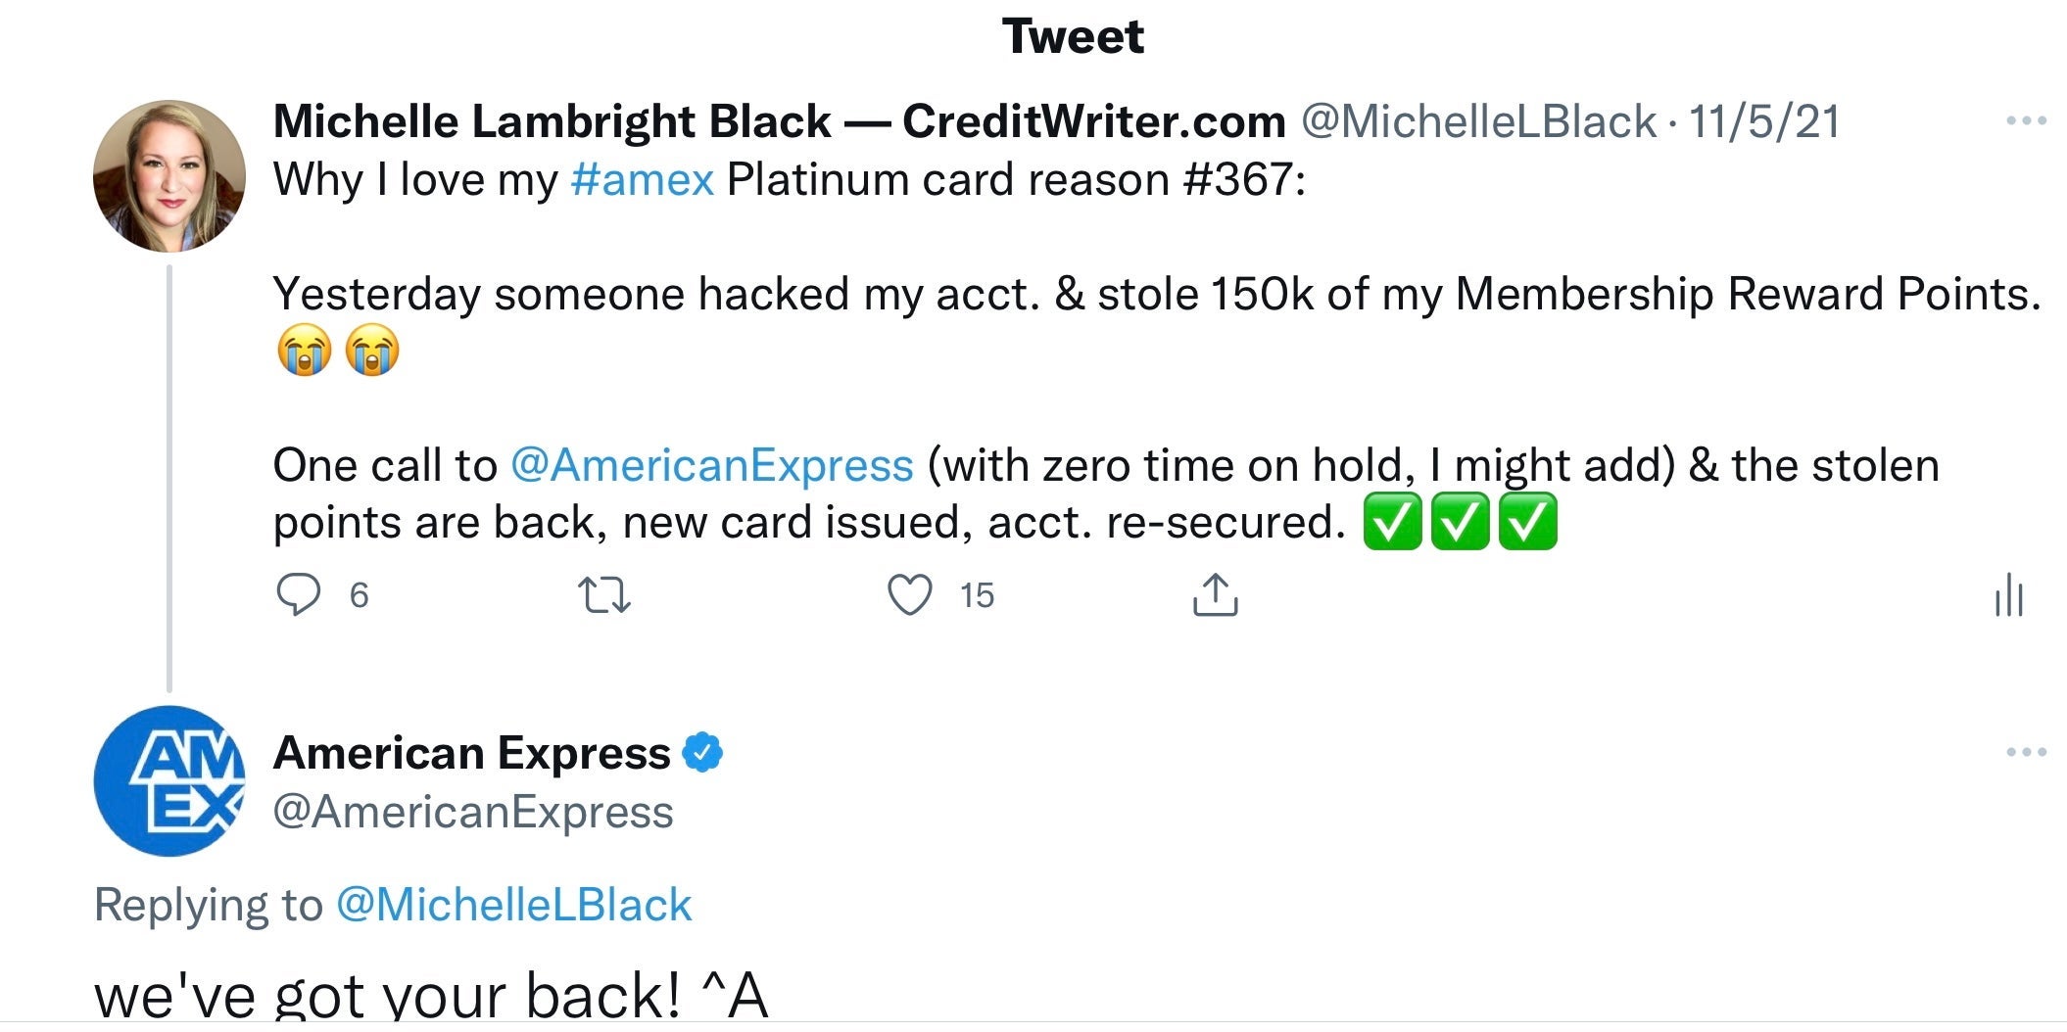
Task: Like the tweet with heart icon
Action: [909, 594]
